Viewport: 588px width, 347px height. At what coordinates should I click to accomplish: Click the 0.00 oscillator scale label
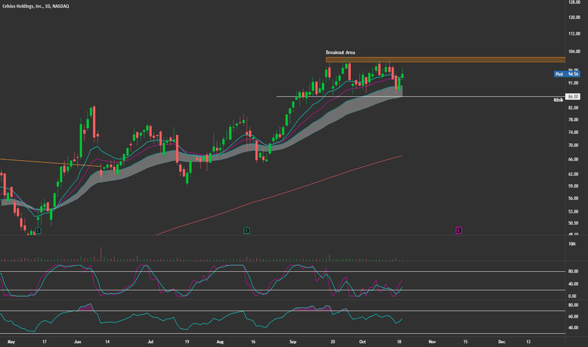pos(572,296)
